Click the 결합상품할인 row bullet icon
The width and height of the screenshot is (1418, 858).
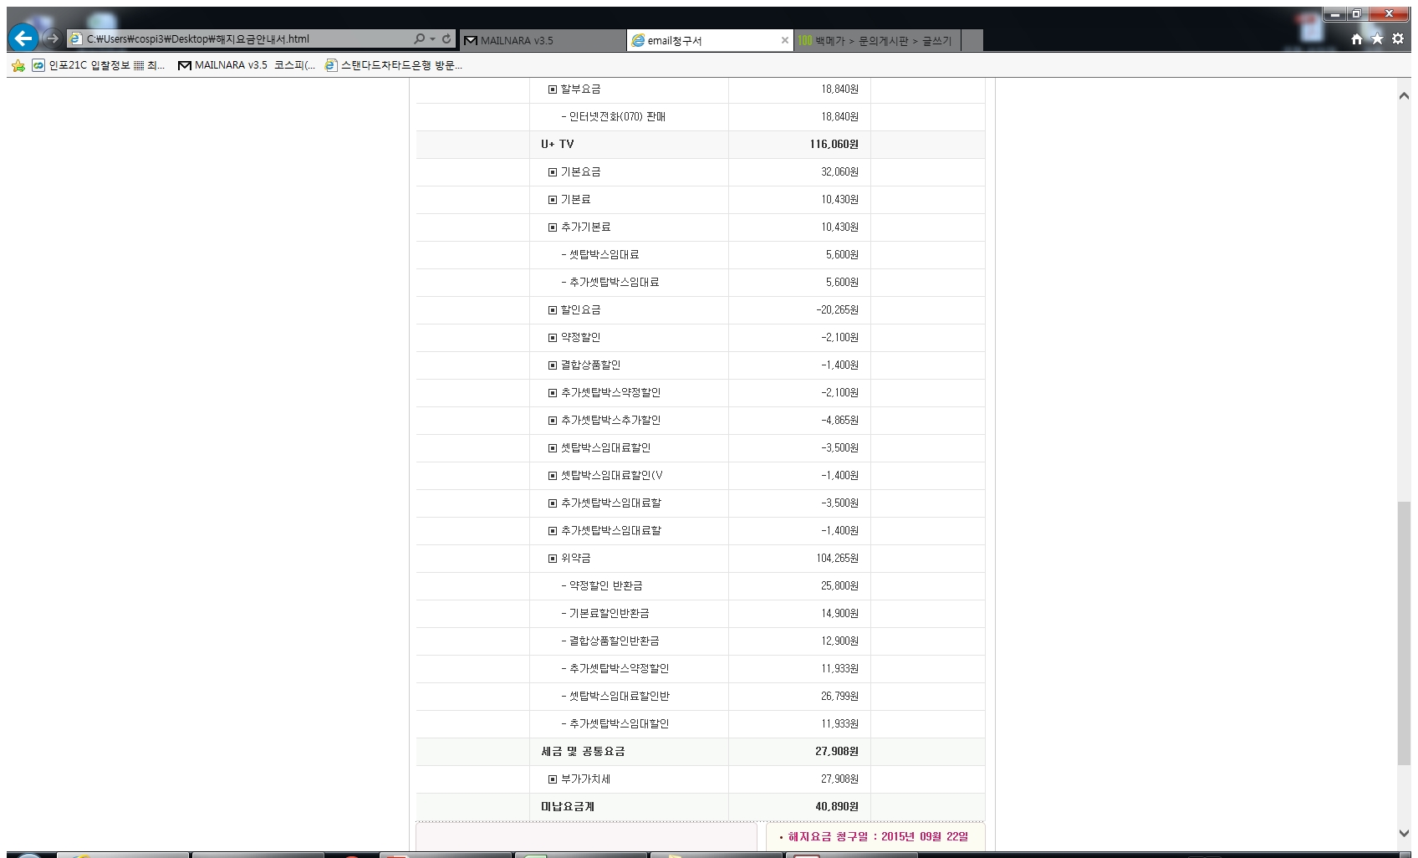[x=553, y=365]
